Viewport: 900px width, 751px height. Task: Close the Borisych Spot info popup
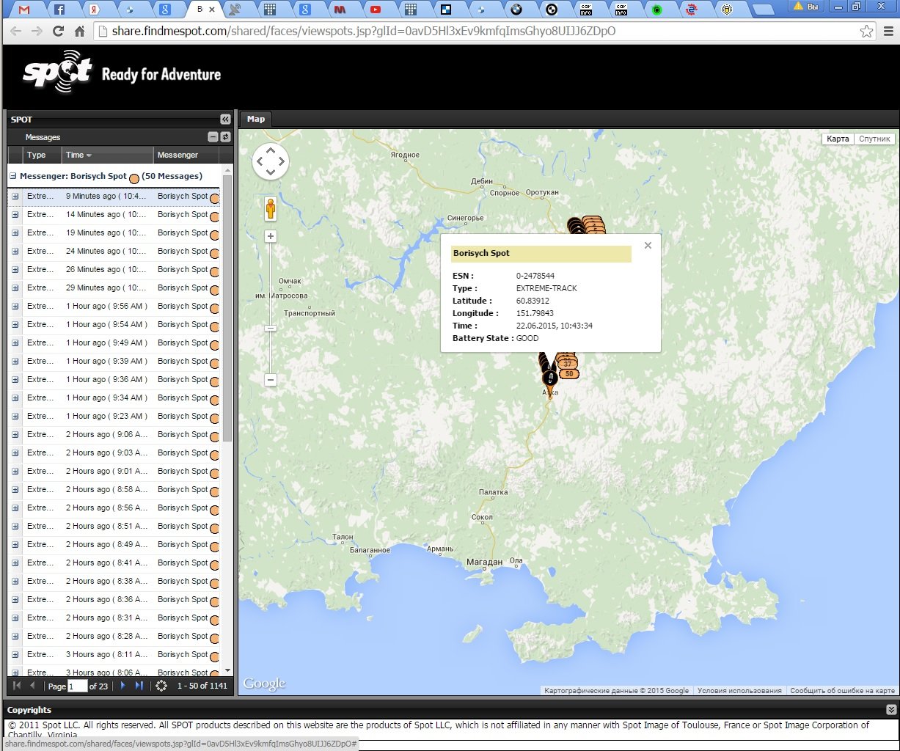648,246
